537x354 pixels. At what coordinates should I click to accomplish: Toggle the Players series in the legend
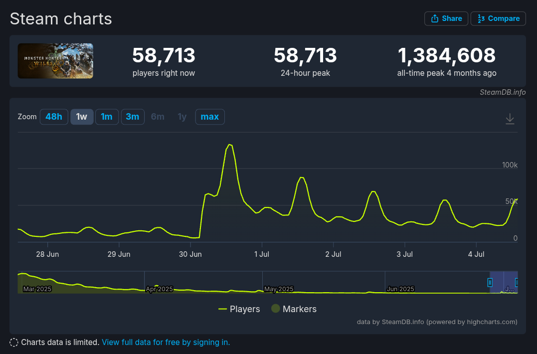tap(239, 309)
